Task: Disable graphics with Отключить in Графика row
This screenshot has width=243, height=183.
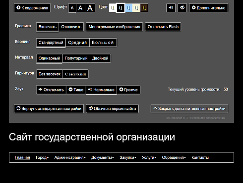Action: coord(71,27)
